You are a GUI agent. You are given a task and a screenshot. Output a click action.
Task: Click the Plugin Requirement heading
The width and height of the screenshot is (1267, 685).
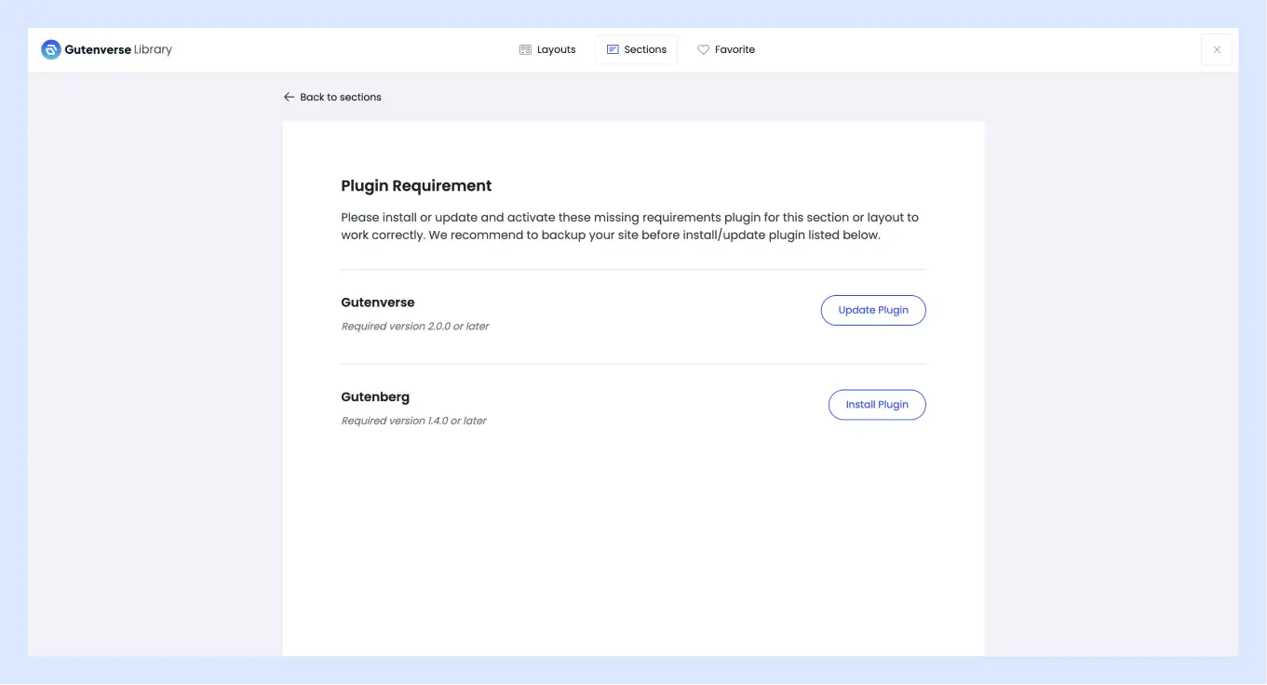pyautogui.click(x=416, y=186)
